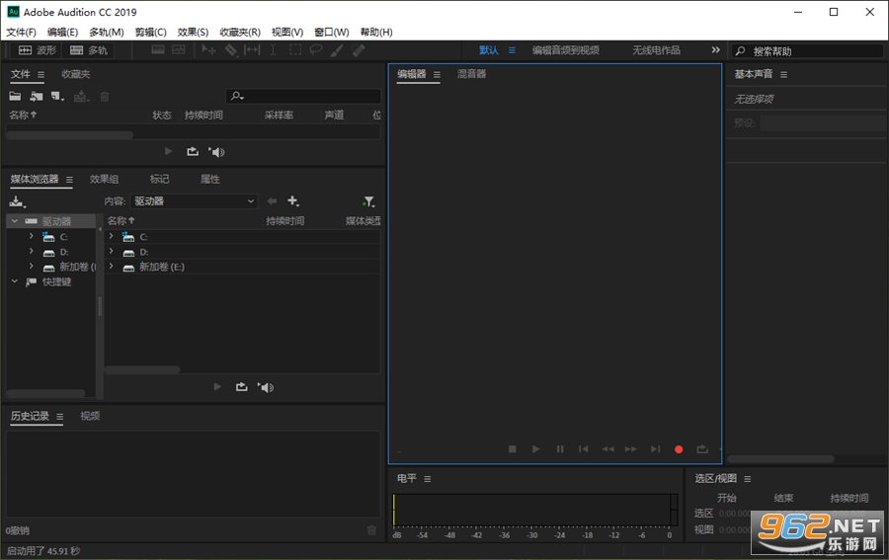Toggle loop playback in Files panel

[193, 151]
